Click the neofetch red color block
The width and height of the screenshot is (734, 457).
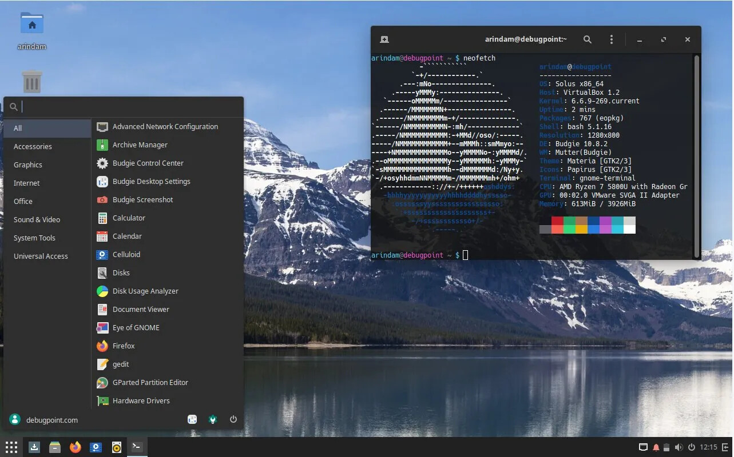pyautogui.click(x=557, y=221)
